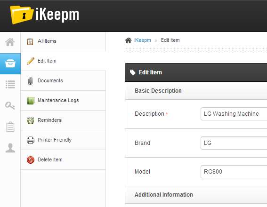Click the Description input field

click(x=234, y=114)
